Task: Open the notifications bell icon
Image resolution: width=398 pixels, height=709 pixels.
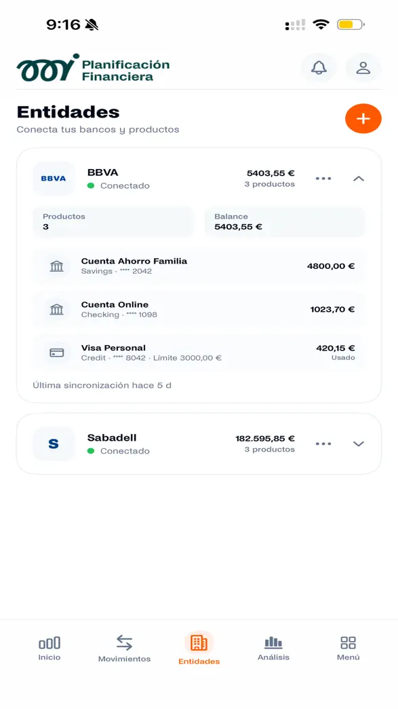Action: click(319, 68)
